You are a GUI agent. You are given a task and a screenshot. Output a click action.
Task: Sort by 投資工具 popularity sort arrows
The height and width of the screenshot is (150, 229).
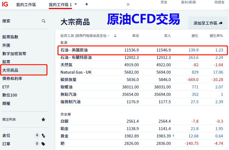tap(115, 36)
